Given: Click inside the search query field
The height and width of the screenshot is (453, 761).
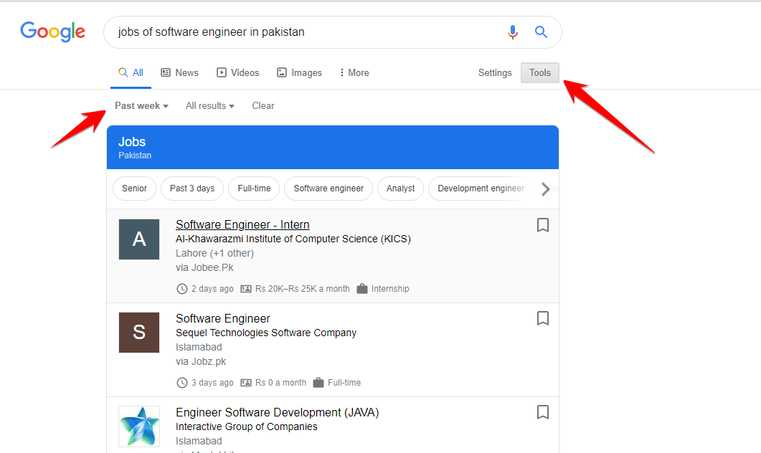Looking at the screenshot, I should coord(301,32).
